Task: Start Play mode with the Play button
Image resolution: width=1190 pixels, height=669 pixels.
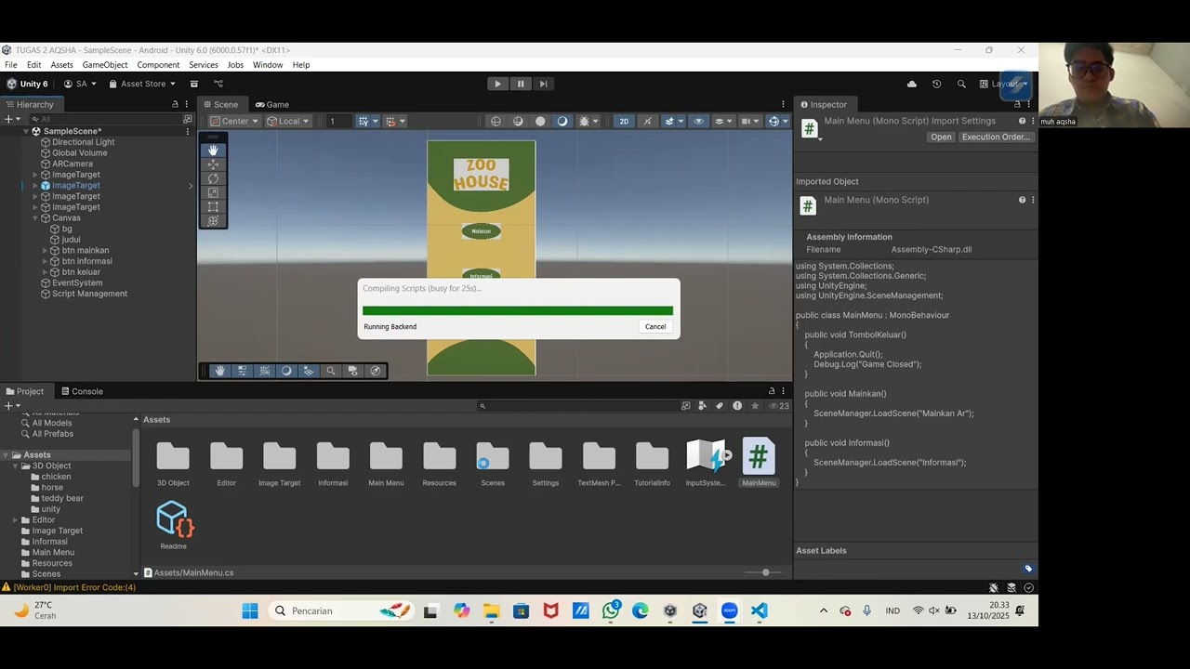Action: 497,84
